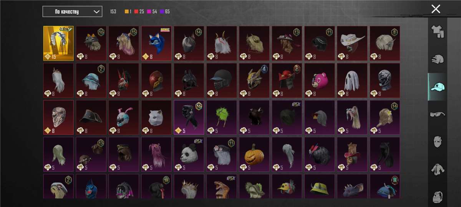The height and width of the screenshot is (207, 461).
Task: Select the white ghost sheet headwear
Action: [352, 80]
